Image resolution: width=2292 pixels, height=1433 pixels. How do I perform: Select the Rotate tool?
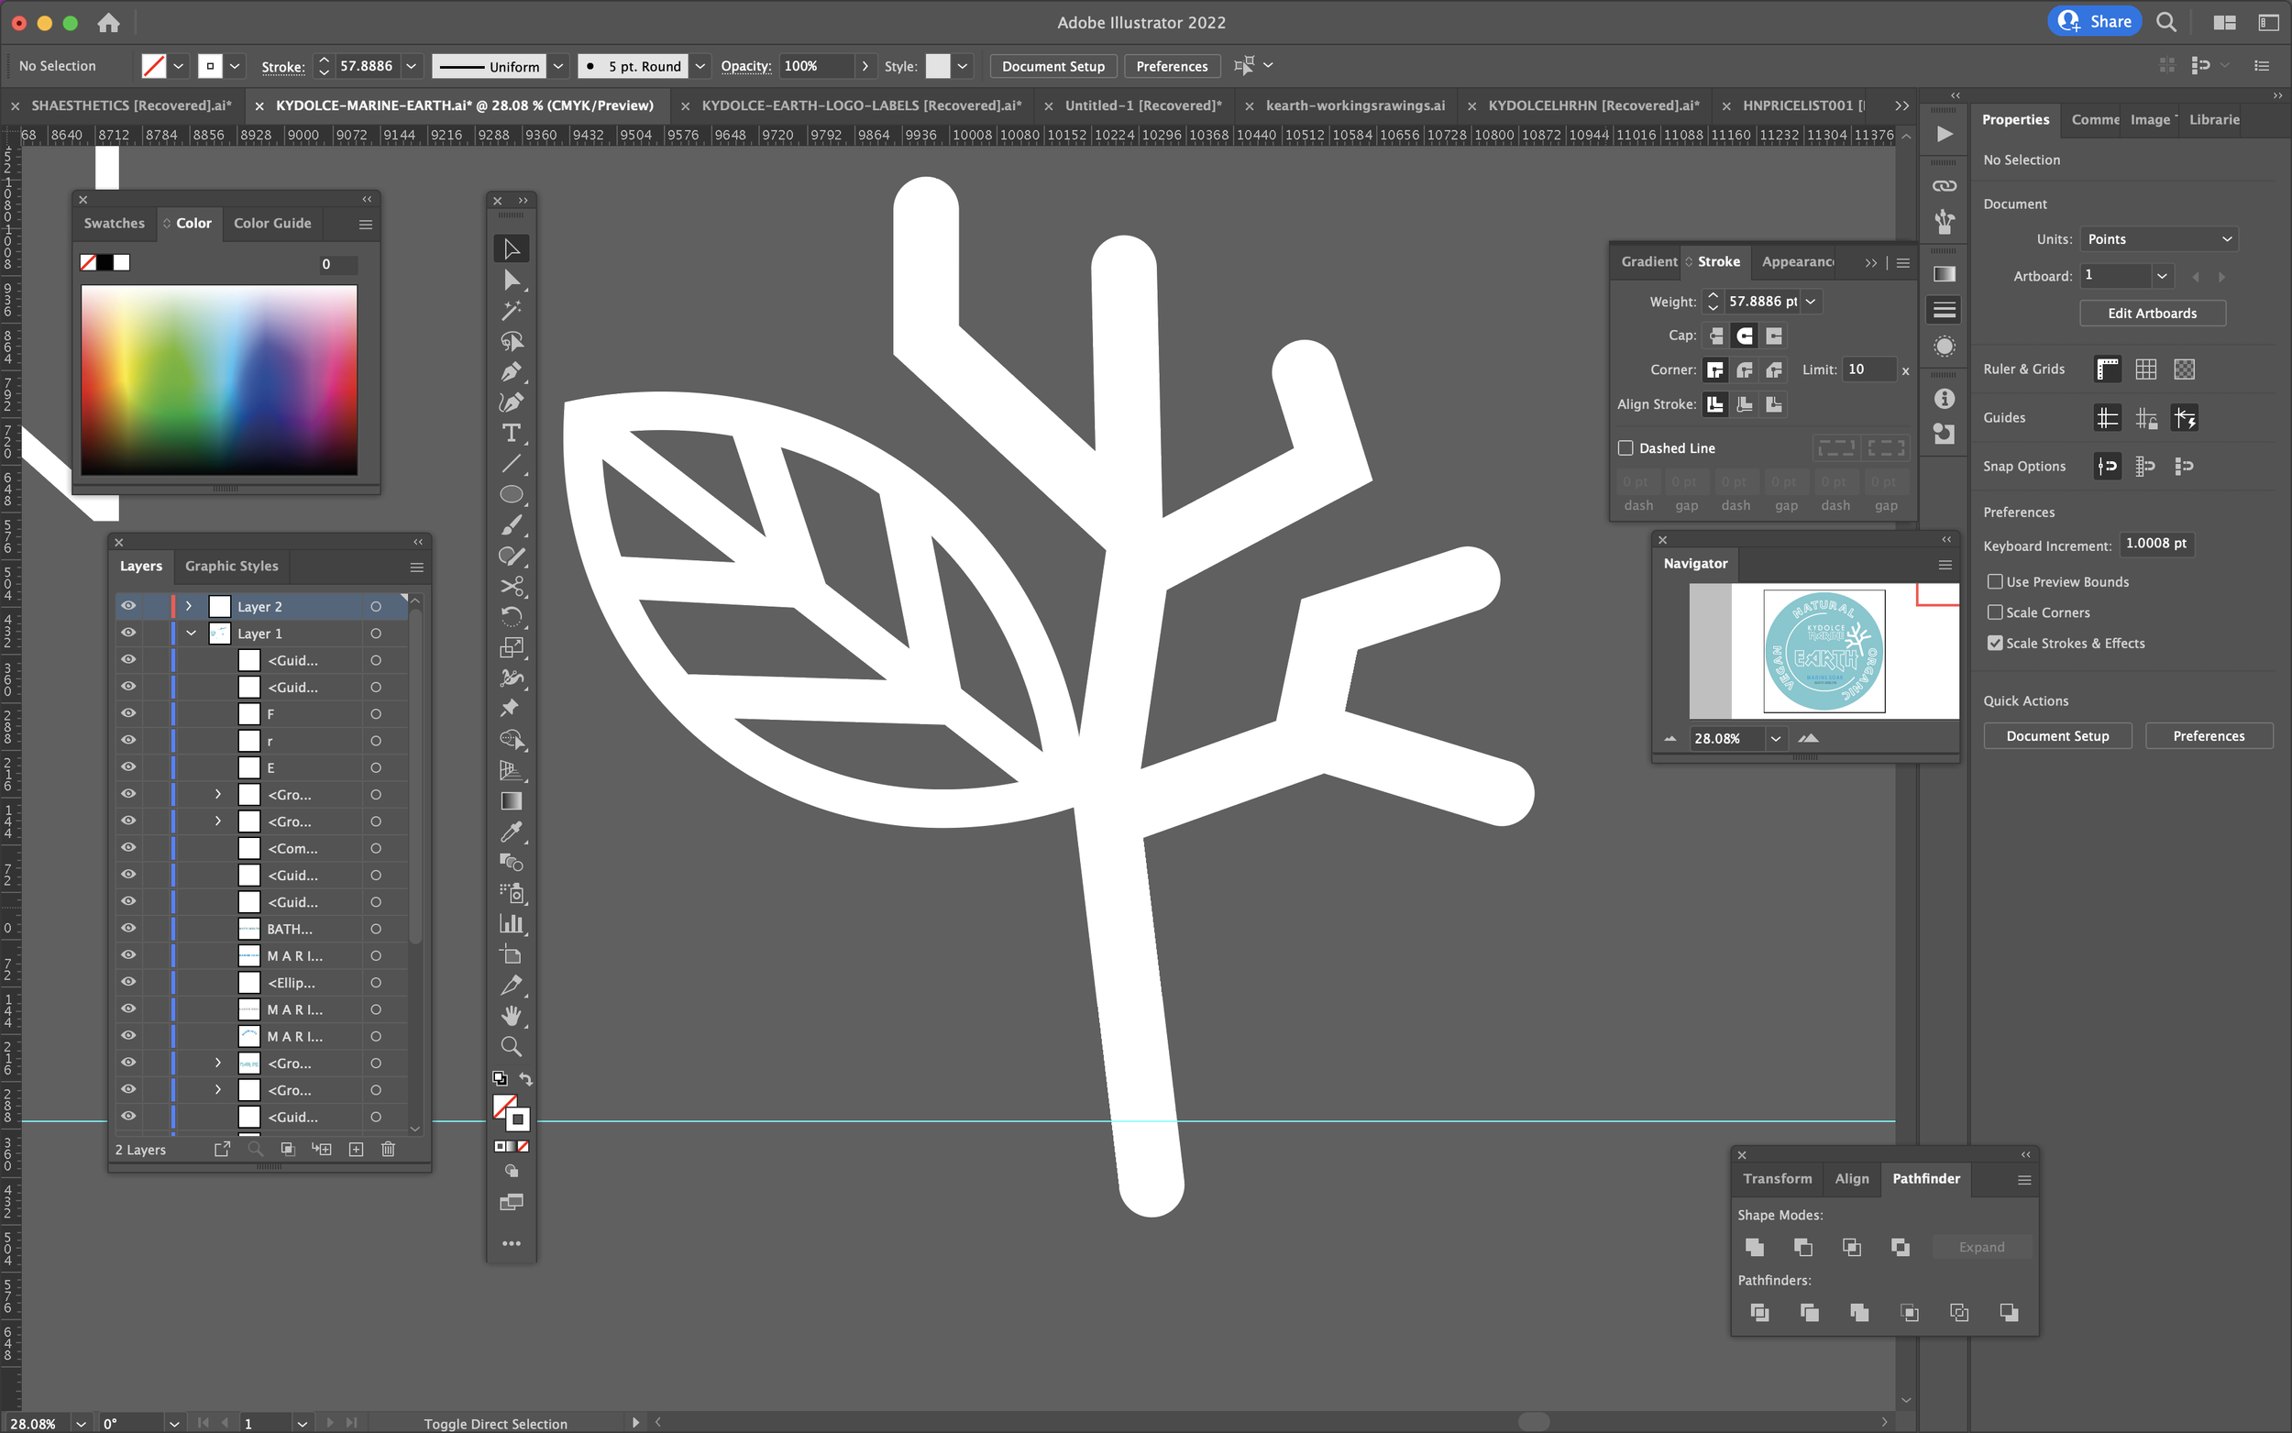pos(512,617)
